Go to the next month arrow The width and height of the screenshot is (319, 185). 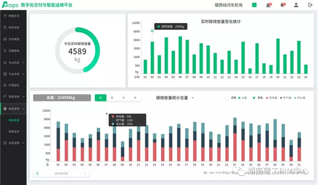pos(85,173)
